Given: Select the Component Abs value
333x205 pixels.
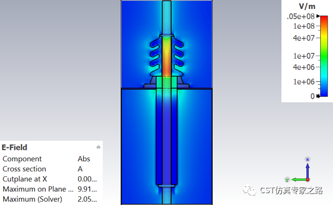Looking at the screenshot, I should tap(84, 159).
